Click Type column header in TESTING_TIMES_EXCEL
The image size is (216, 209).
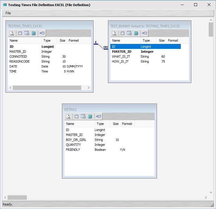point(49,40)
